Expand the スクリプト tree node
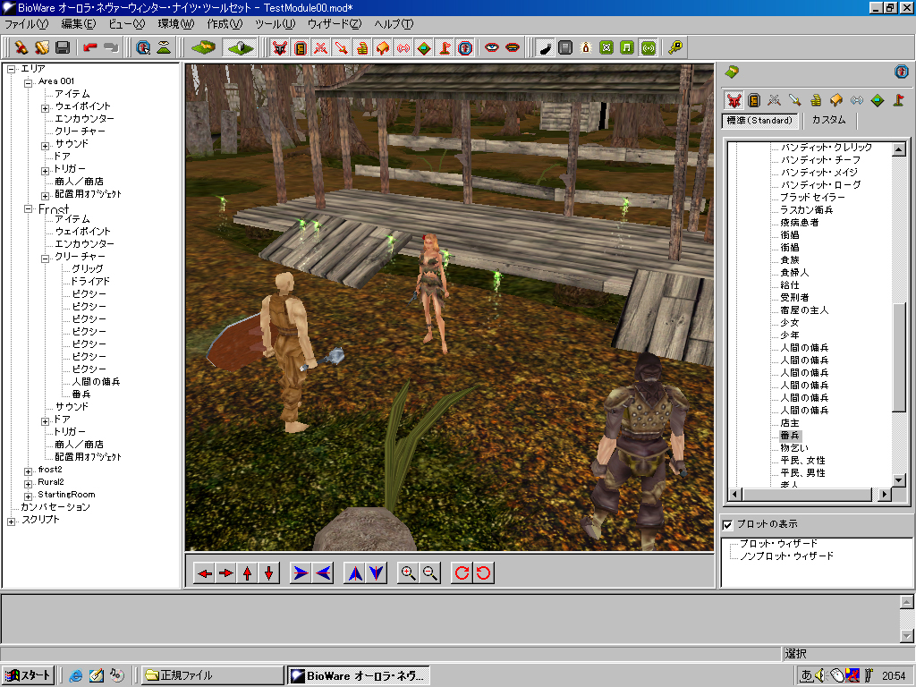This screenshot has width=916, height=687. [x=12, y=520]
